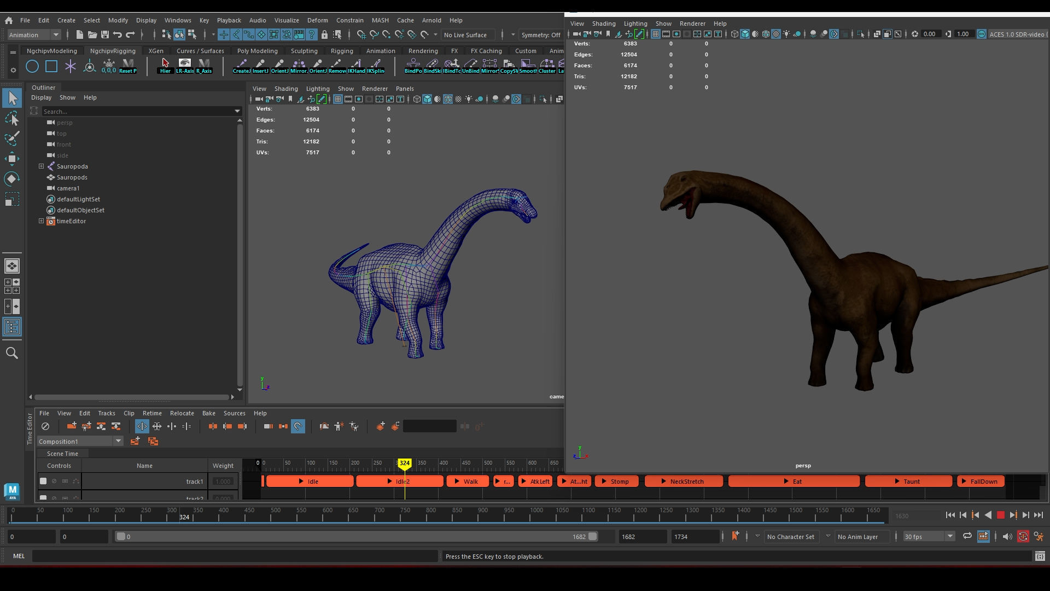Viewport: 1050px width, 591px height.
Task: Toggle track1 checkbox in Time Editor
Action: click(x=43, y=482)
